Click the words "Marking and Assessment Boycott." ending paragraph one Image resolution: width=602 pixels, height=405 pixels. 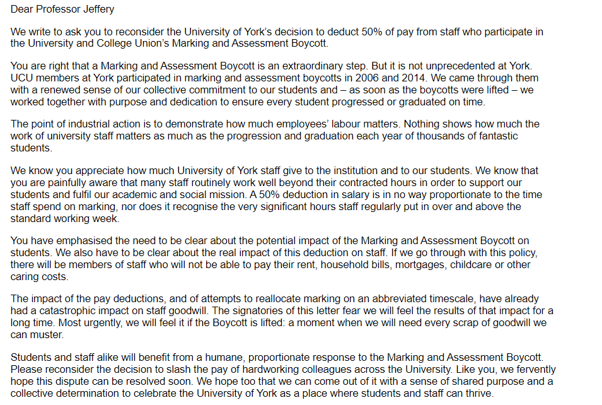[x=250, y=43]
